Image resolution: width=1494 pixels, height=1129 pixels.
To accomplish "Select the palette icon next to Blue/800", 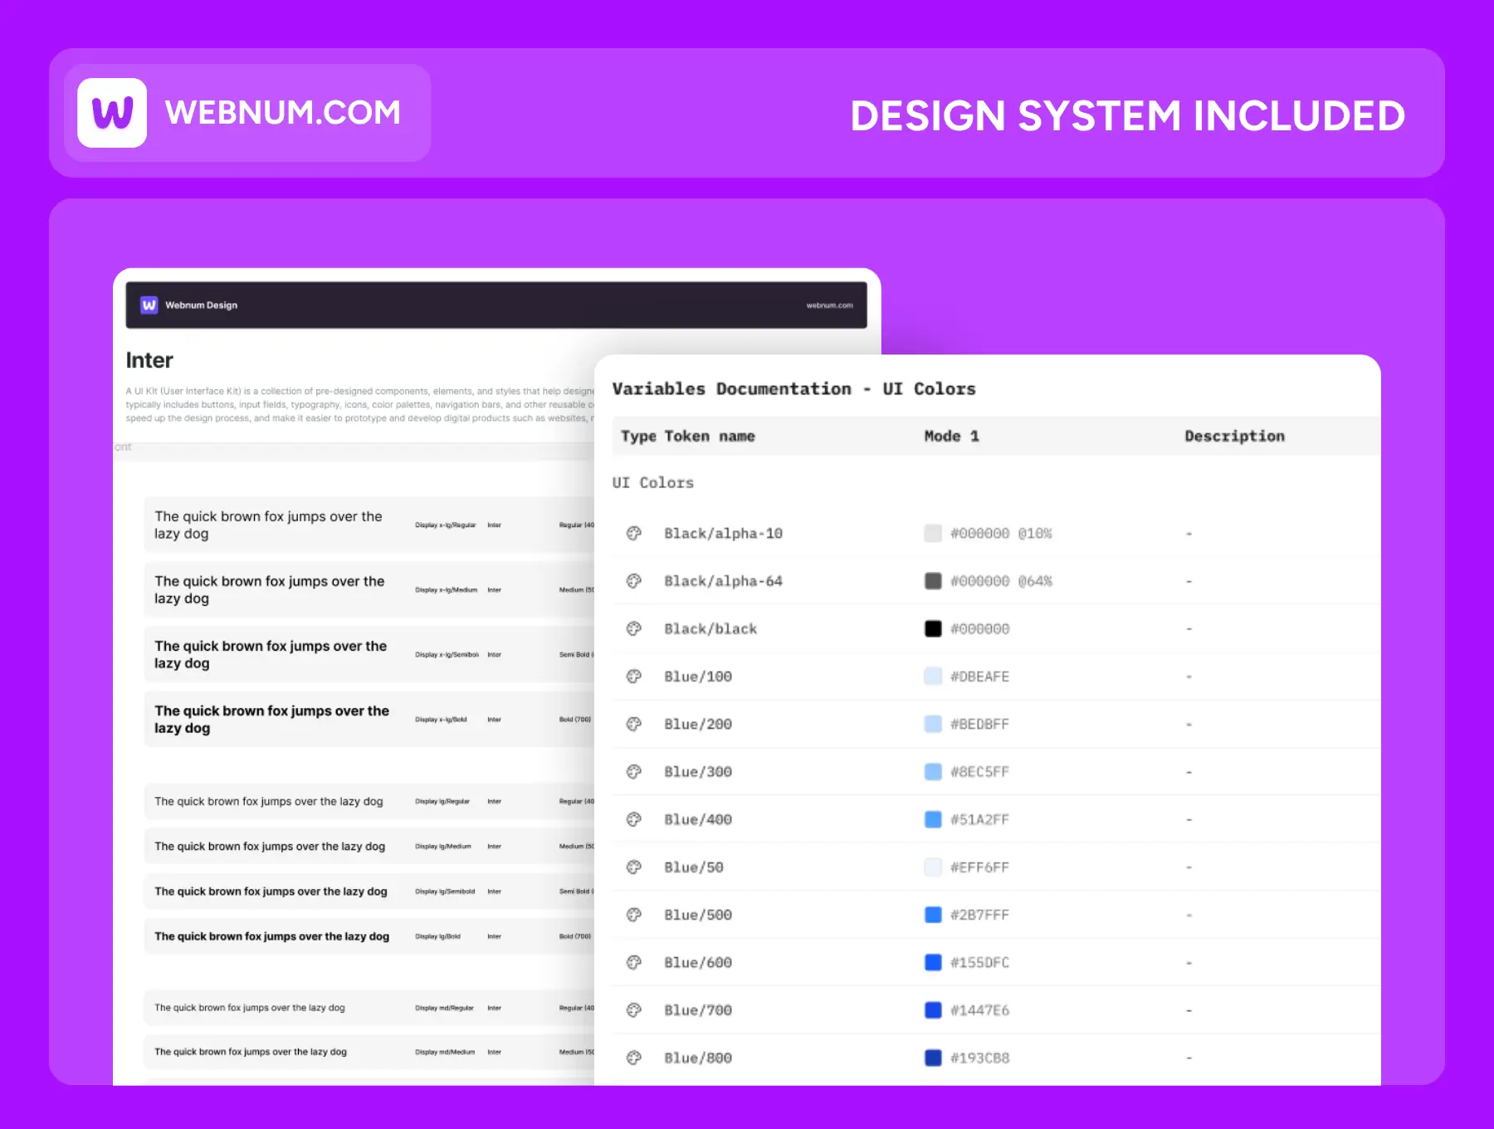I will coord(634,1058).
